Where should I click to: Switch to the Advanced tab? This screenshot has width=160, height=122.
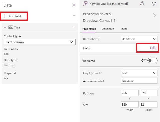coord(108,29)
